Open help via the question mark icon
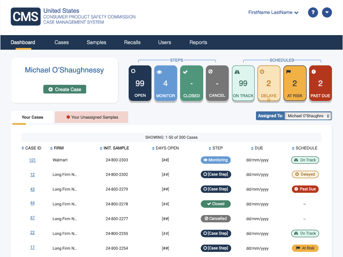This screenshot has height=257, width=343. [313, 12]
